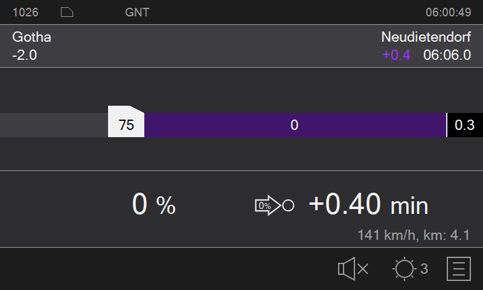This screenshot has height=290, width=483.
Task: Click arrival time 06:06.0
Action: point(447,55)
